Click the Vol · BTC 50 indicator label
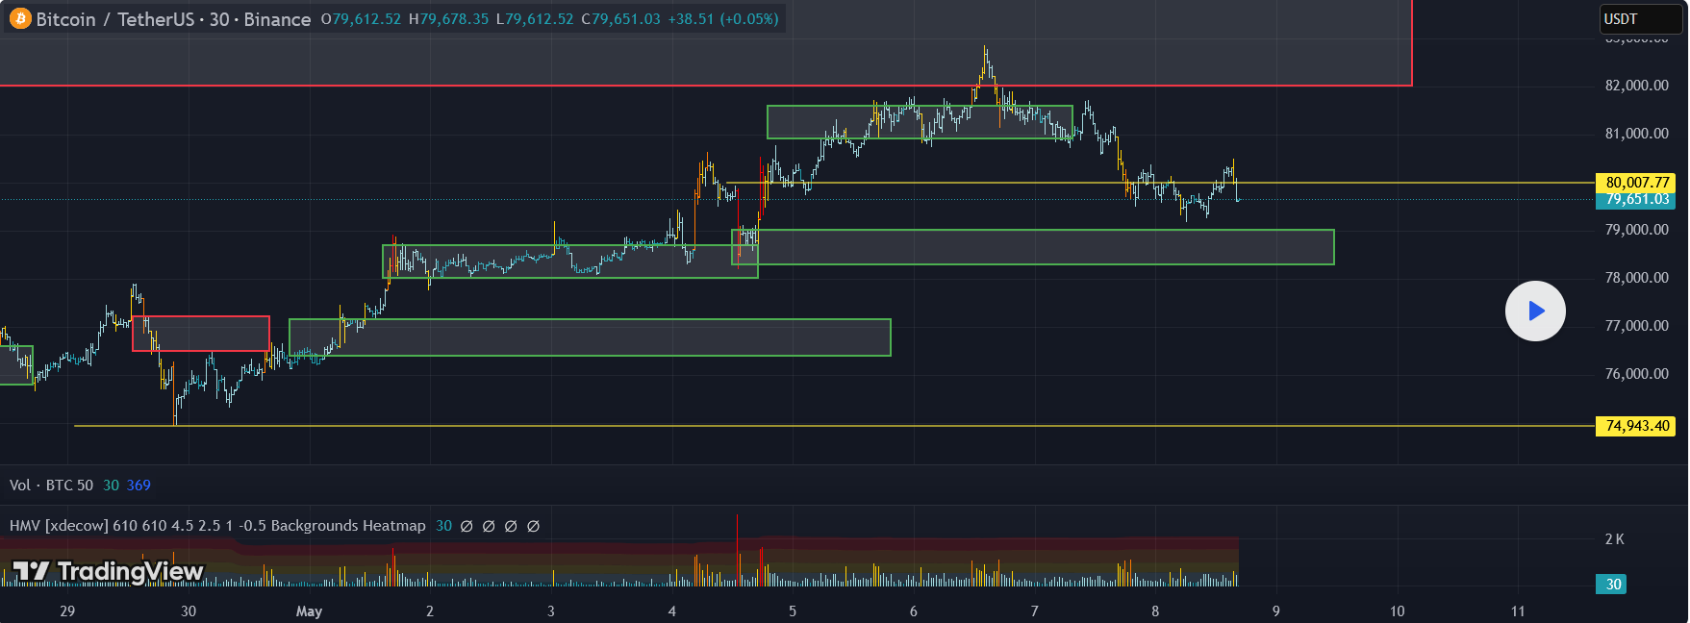Screen dimensions: 1690x623 click(x=52, y=486)
